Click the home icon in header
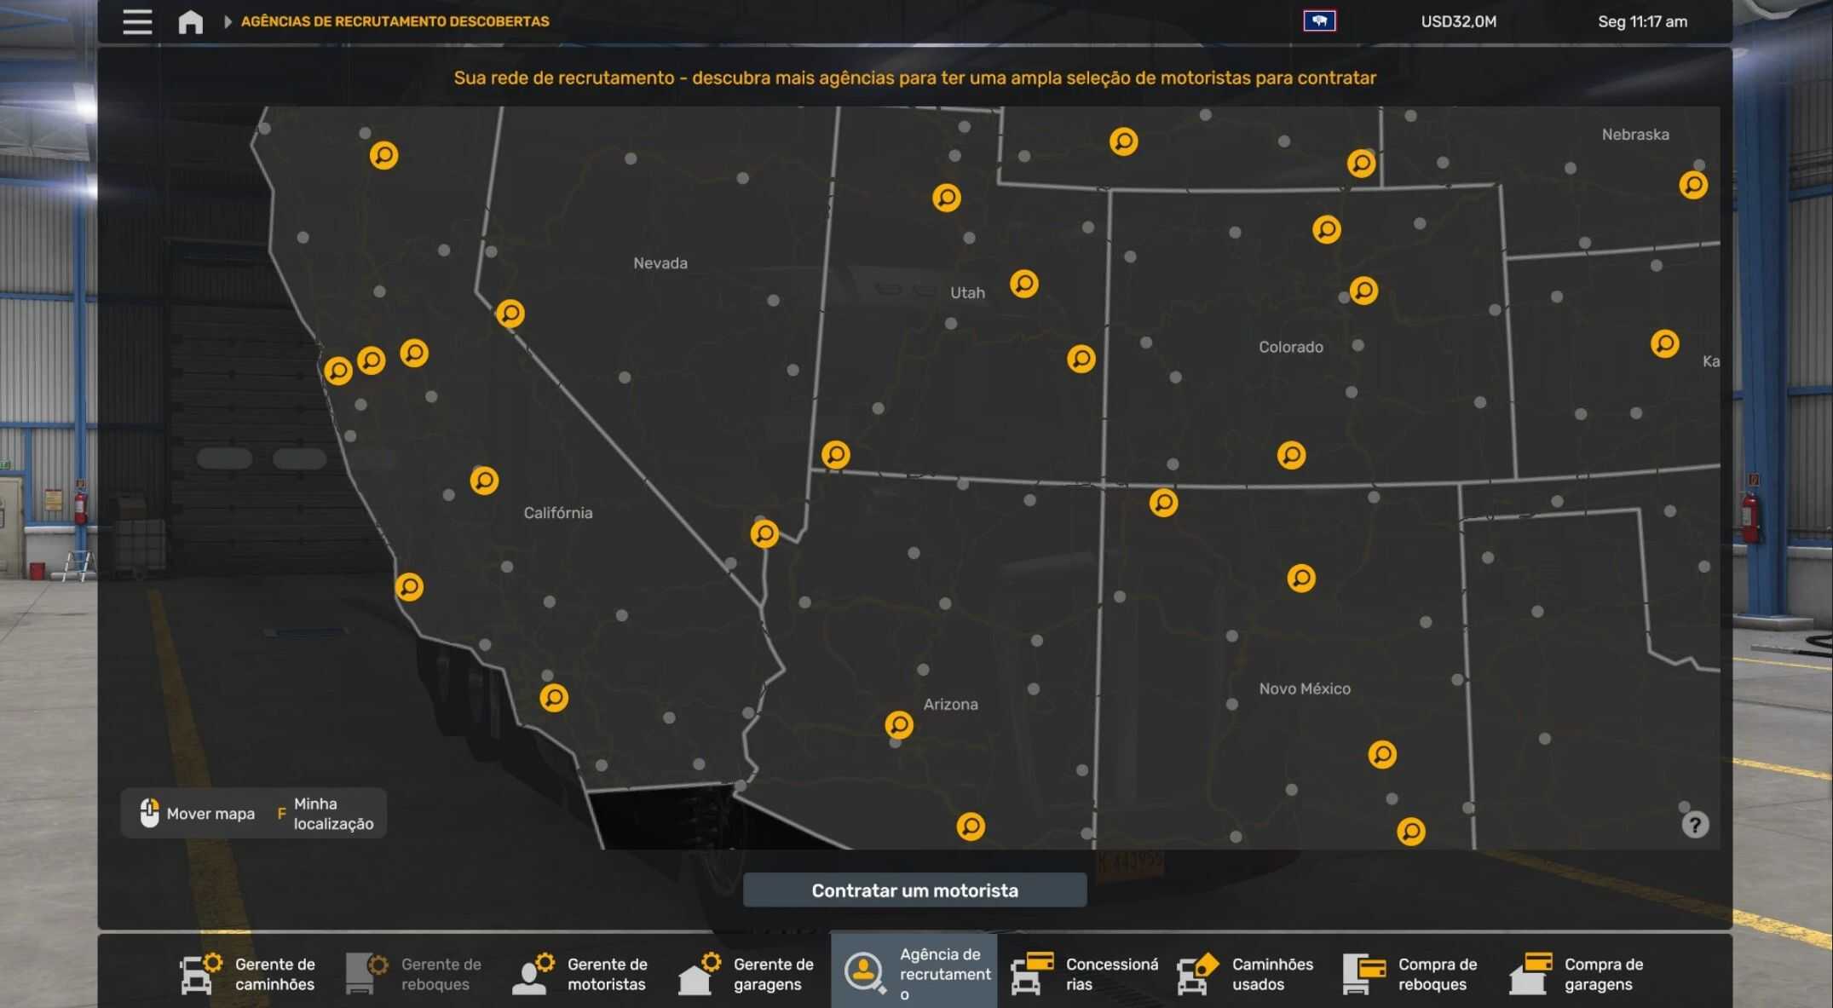 (190, 22)
